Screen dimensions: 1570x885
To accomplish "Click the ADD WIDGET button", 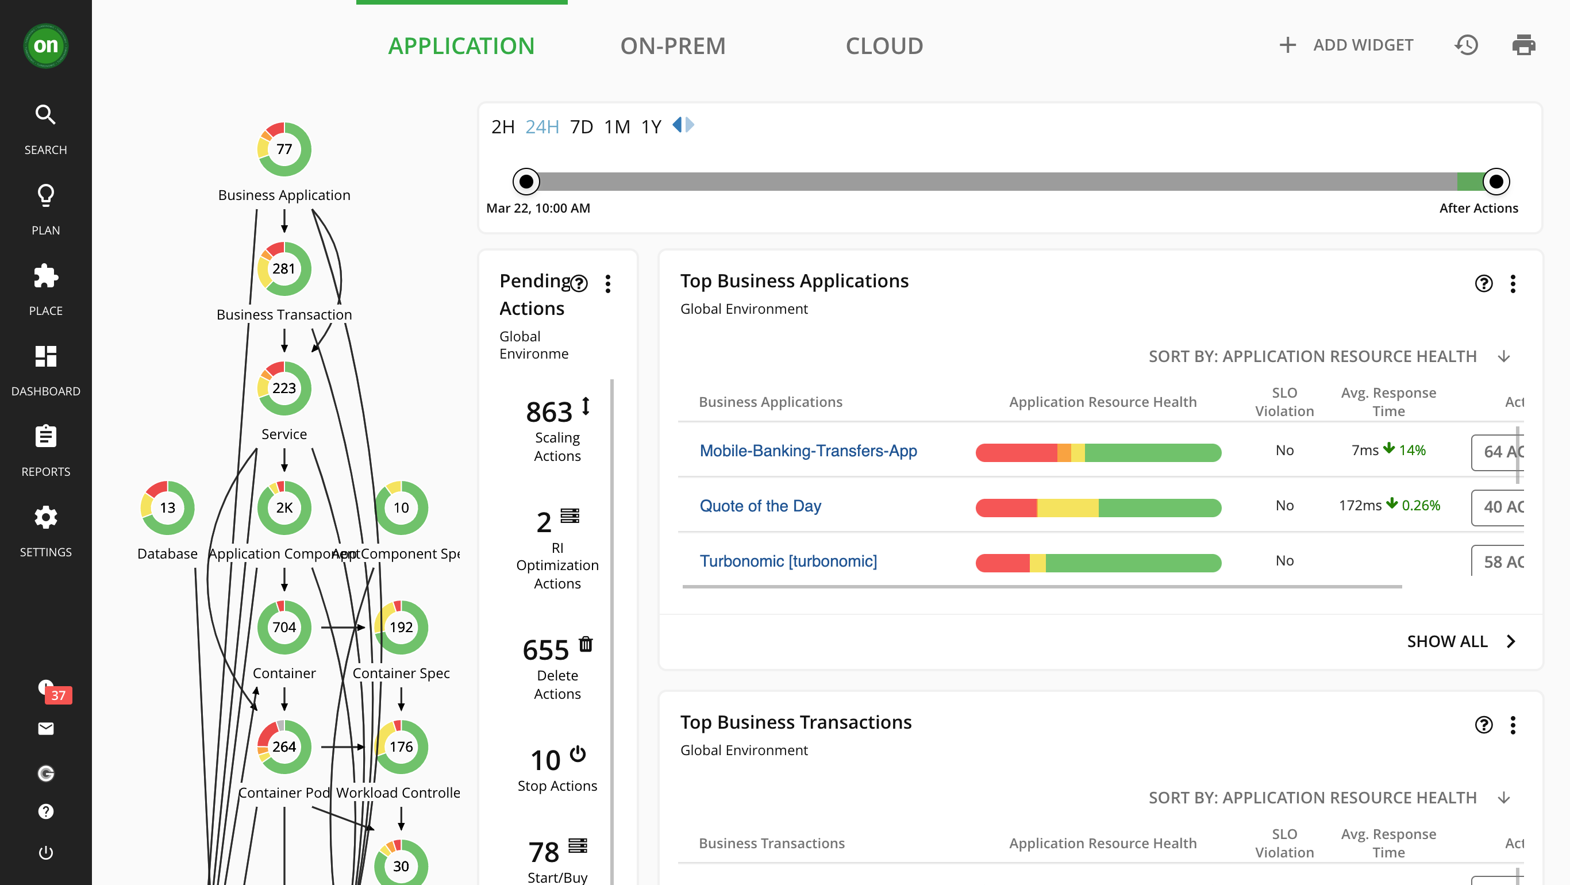I will point(1363,44).
